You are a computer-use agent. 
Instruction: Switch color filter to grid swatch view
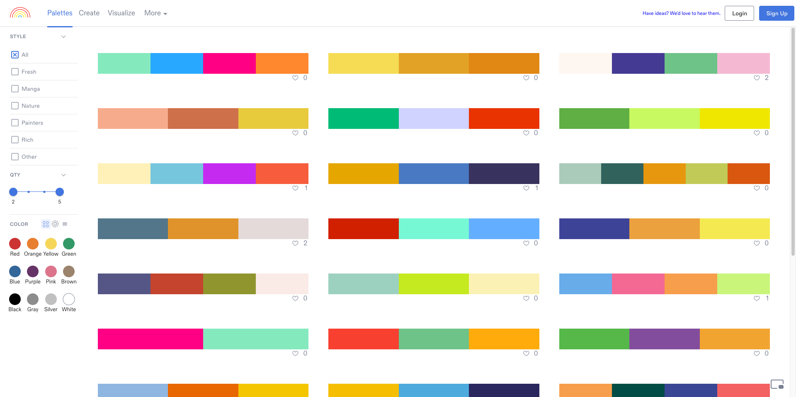tap(46, 224)
